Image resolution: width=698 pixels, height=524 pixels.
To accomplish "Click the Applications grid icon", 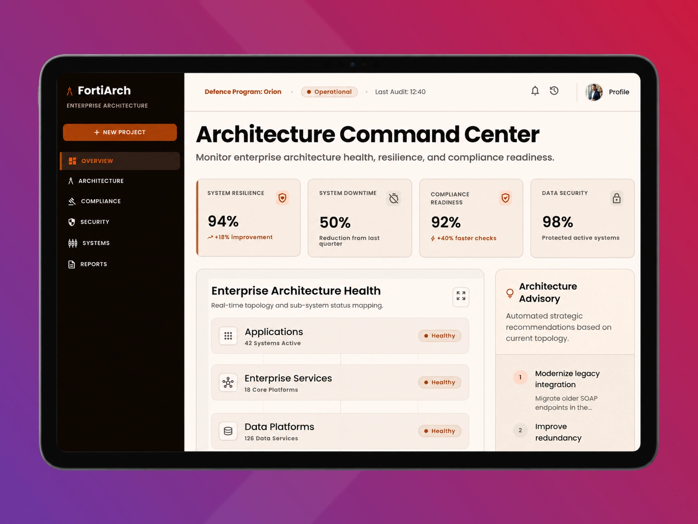I will (x=228, y=336).
